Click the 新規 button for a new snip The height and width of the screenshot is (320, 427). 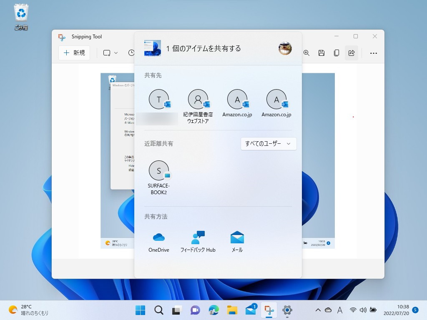coord(74,53)
